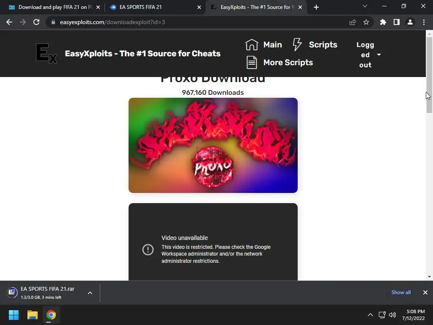Viewport: 433px width, 325px height.
Task: Click the Proxo flame thumbnail image
Action: click(x=213, y=146)
